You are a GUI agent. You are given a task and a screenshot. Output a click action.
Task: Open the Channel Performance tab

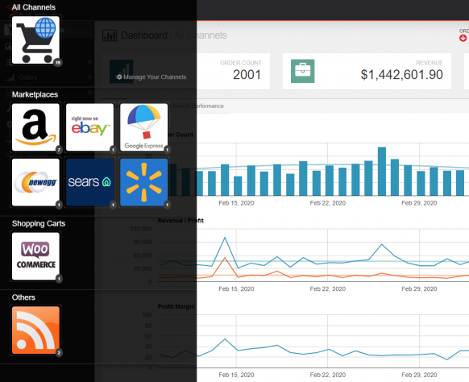point(197,106)
